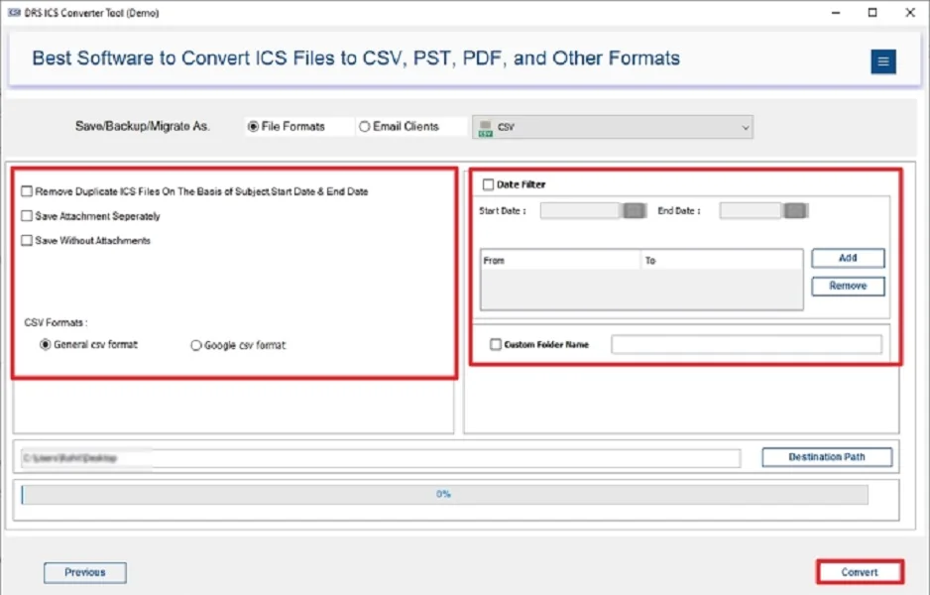This screenshot has width=930, height=595.
Task: Toggle the Custom Folder Name checkbox
Action: coord(496,345)
